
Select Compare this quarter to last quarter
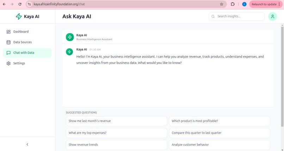coord(219,133)
